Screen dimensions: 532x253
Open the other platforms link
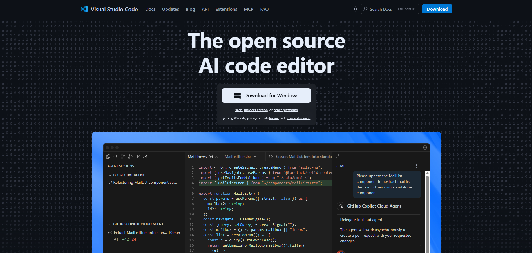(285, 110)
